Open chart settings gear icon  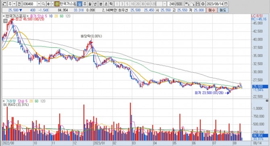tap(203, 4)
